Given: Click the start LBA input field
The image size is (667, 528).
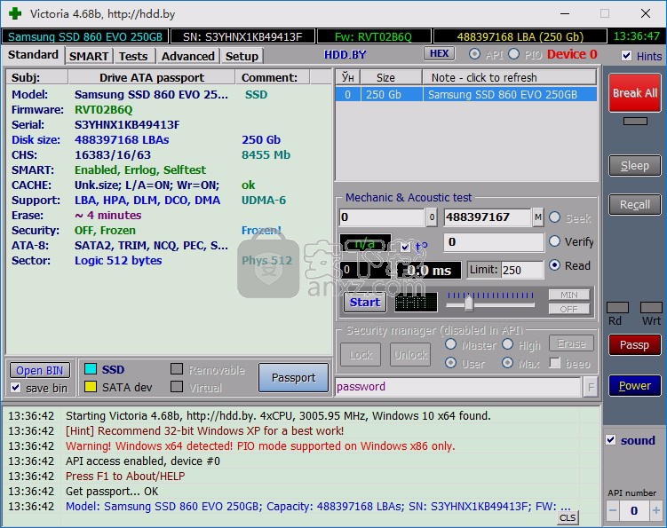Looking at the screenshot, I should click(382, 217).
